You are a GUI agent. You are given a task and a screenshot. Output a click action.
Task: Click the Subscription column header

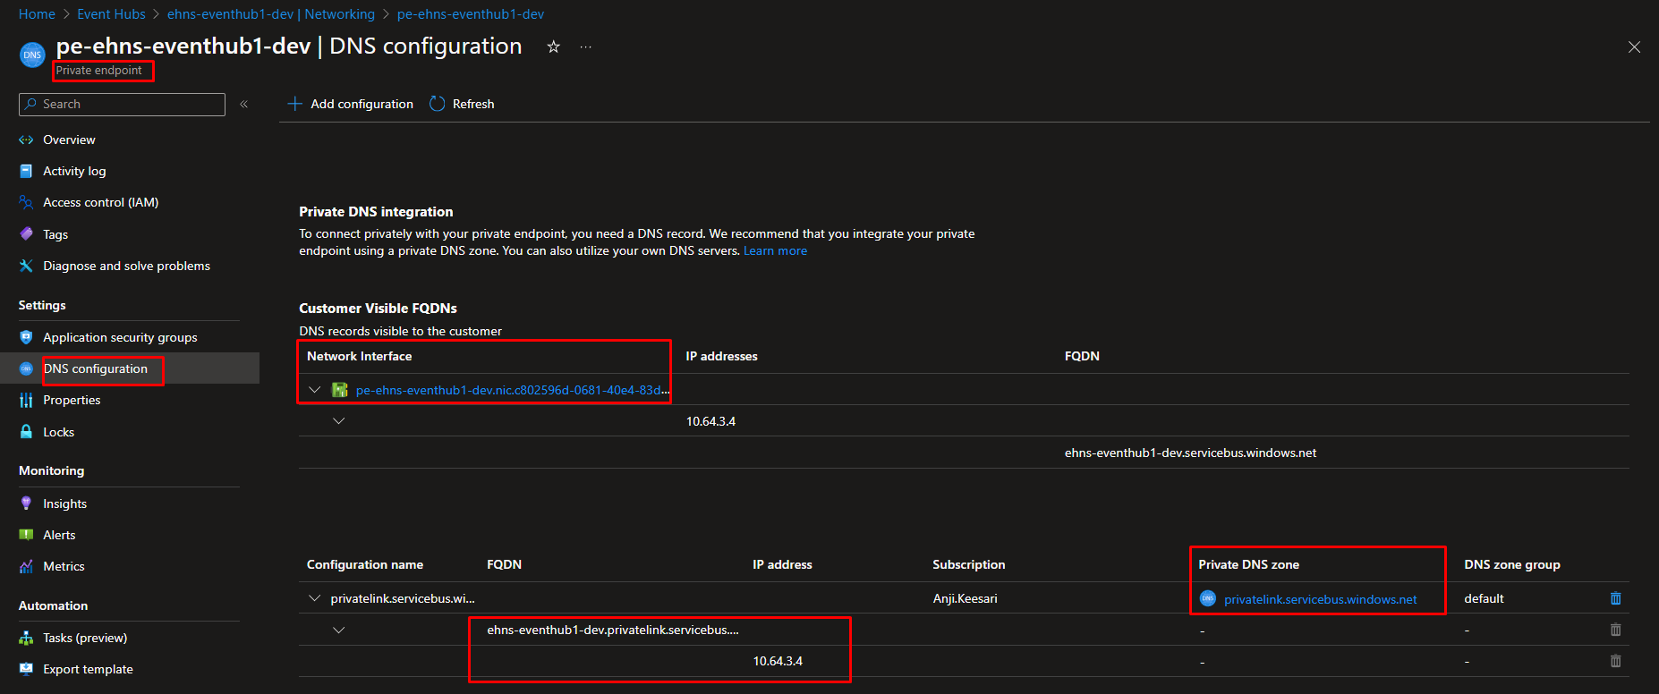coord(968,564)
